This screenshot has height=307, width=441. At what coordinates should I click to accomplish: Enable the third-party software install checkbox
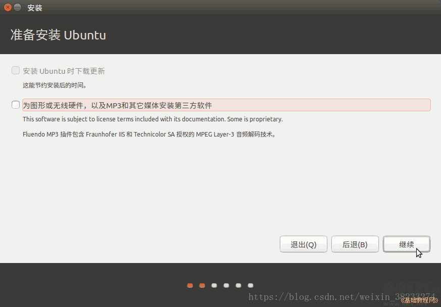pyautogui.click(x=15, y=105)
